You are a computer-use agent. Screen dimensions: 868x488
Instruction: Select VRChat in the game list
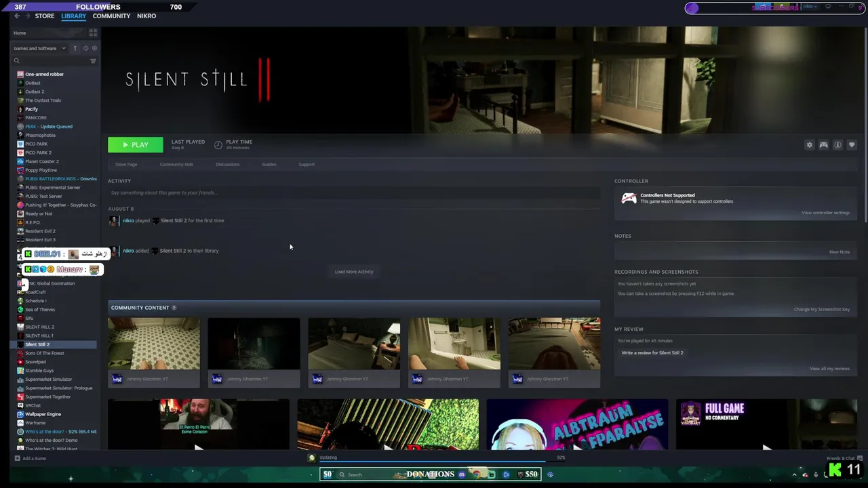[33, 405]
